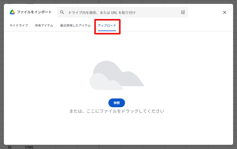The height and width of the screenshot is (149, 237).
Task: Click row header 60 in the spreadsheet
Action: coord(10,147)
